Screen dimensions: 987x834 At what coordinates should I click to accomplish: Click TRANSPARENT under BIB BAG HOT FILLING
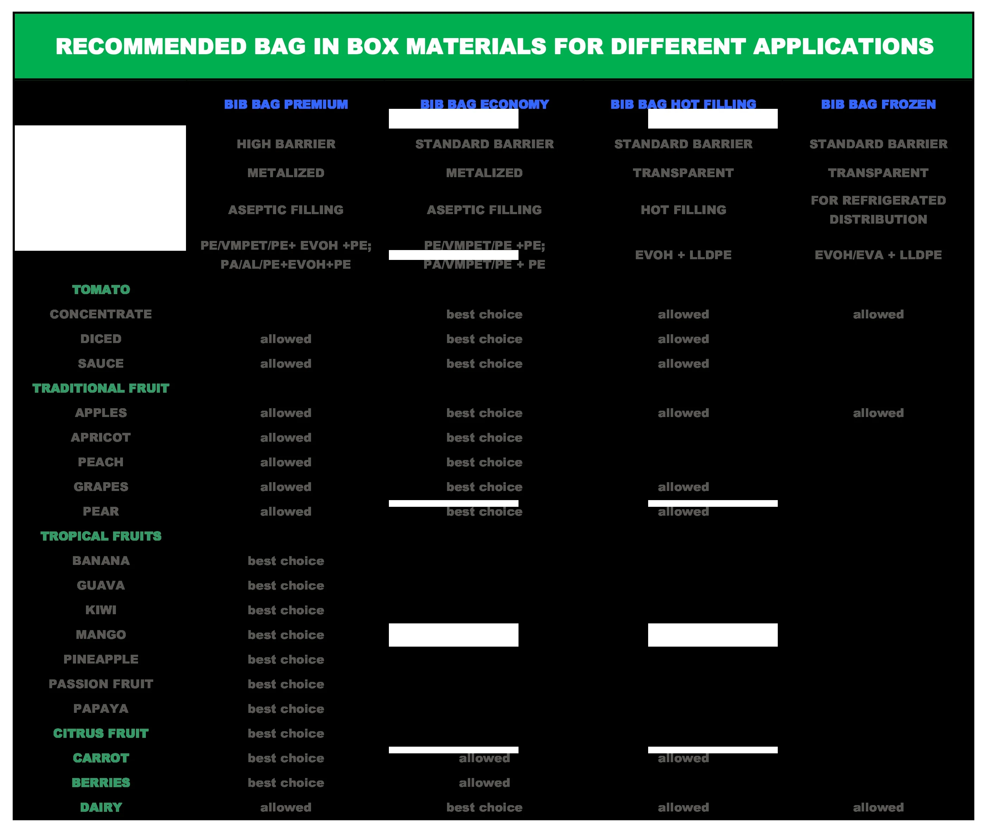[x=683, y=173]
